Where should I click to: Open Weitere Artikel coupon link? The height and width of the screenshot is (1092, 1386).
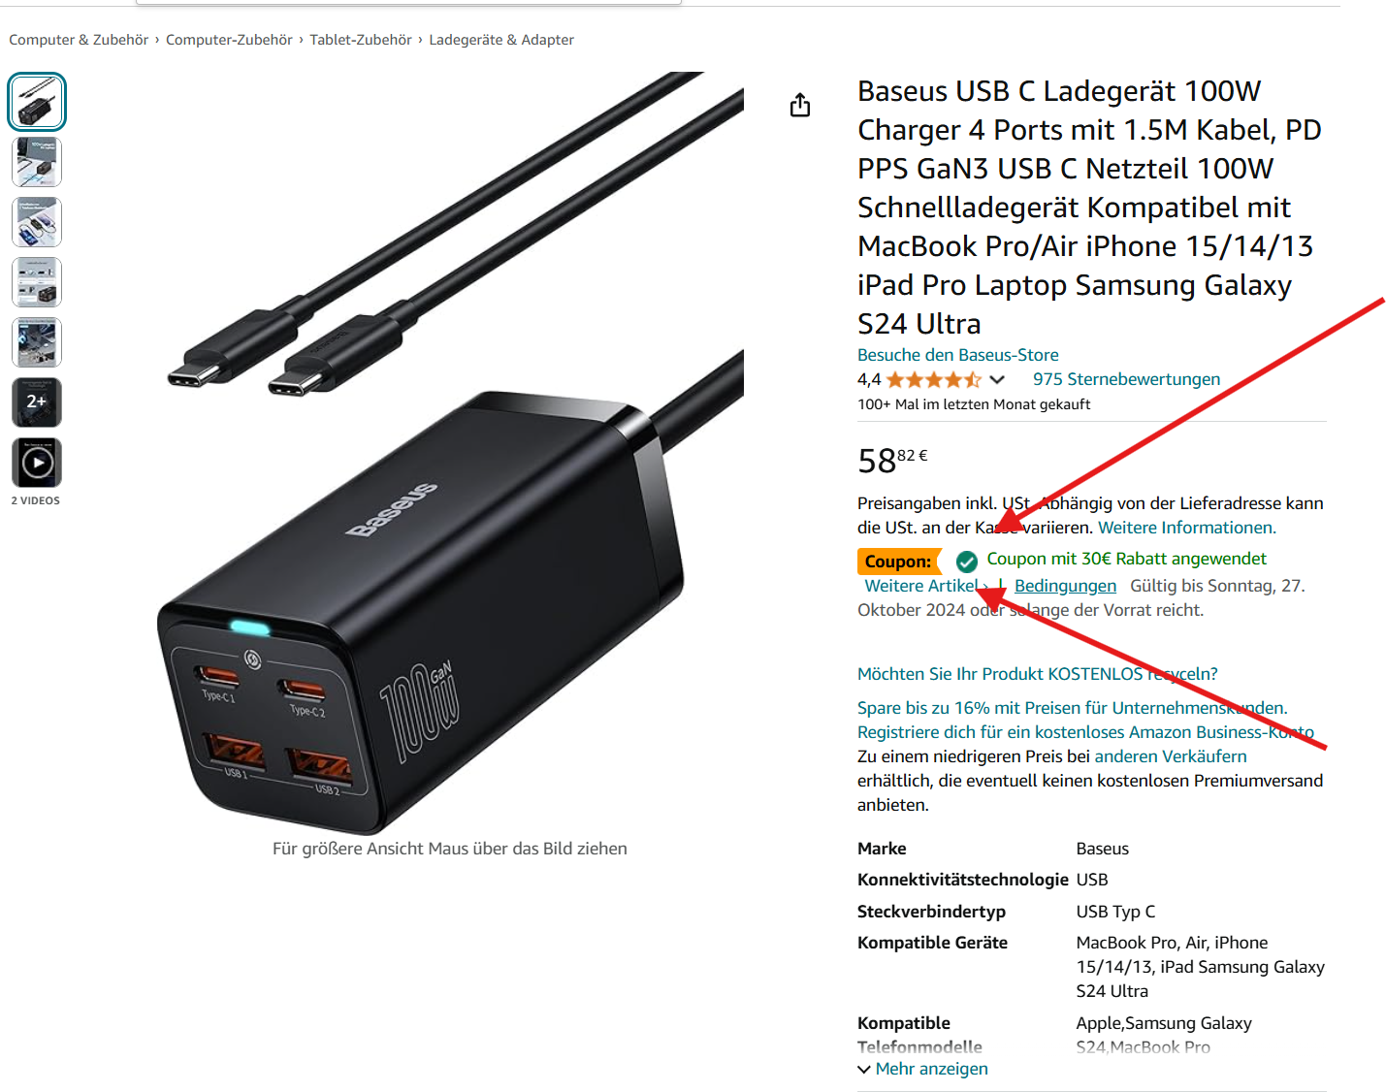coord(926,586)
